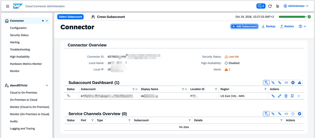
Task: Open the hamburger navigation menu
Action: point(8,6)
